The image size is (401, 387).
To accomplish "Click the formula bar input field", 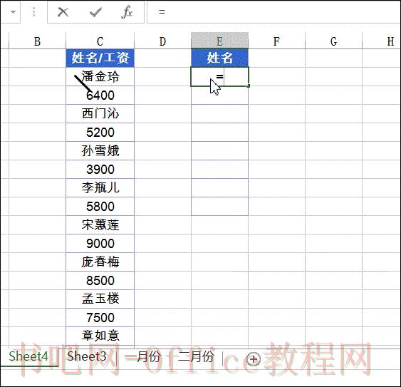I will 274,12.
